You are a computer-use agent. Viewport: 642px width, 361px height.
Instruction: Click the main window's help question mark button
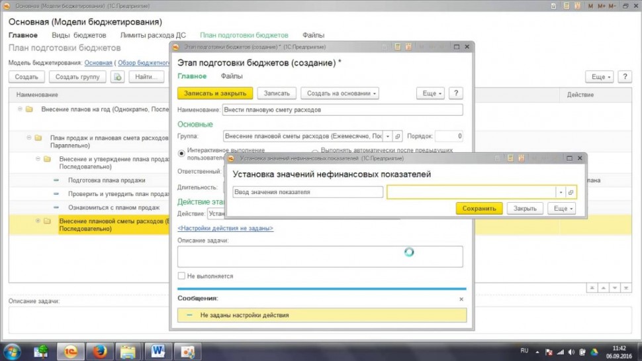click(624, 77)
